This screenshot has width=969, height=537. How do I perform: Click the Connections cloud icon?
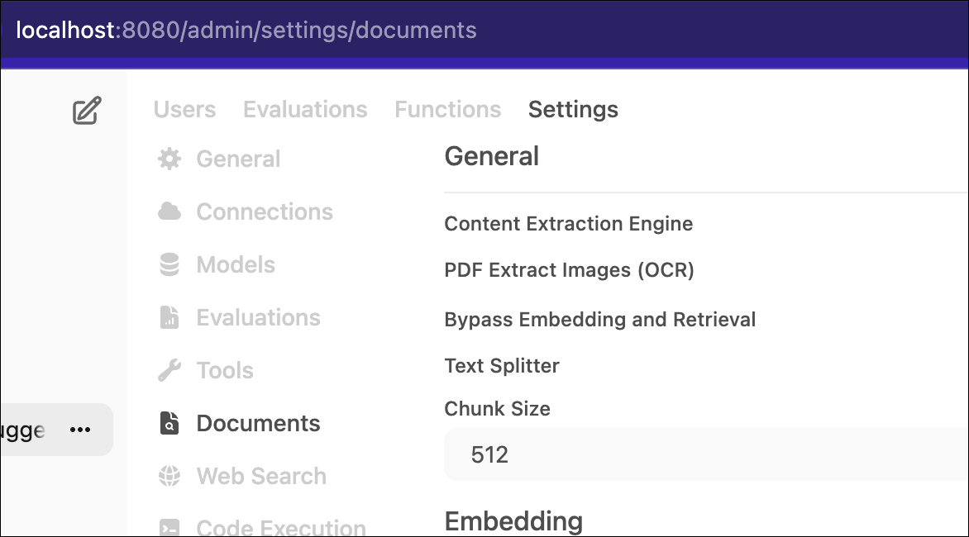pyautogui.click(x=169, y=211)
